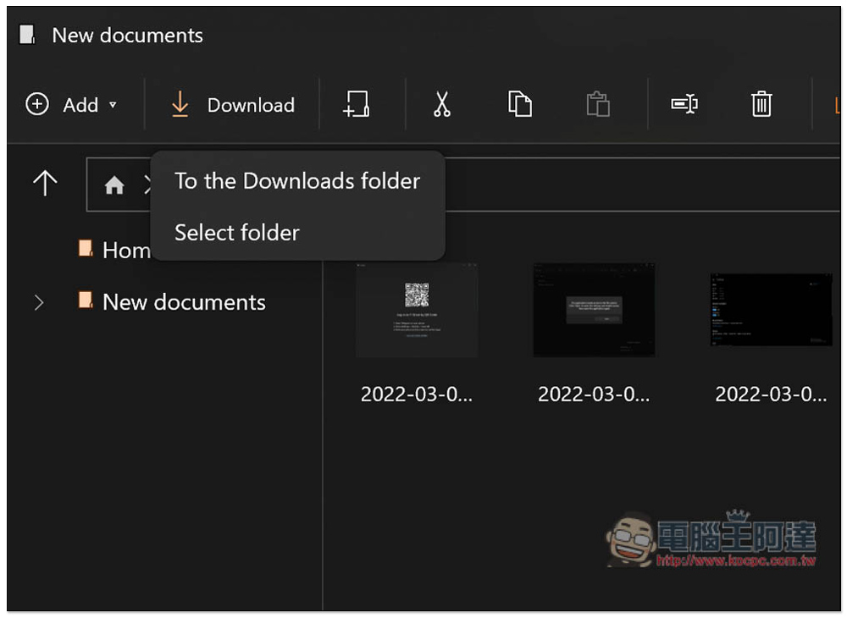This screenshot has height=618, width=847.
Task: Expand the New documents tree node
Action: (38, 302)
